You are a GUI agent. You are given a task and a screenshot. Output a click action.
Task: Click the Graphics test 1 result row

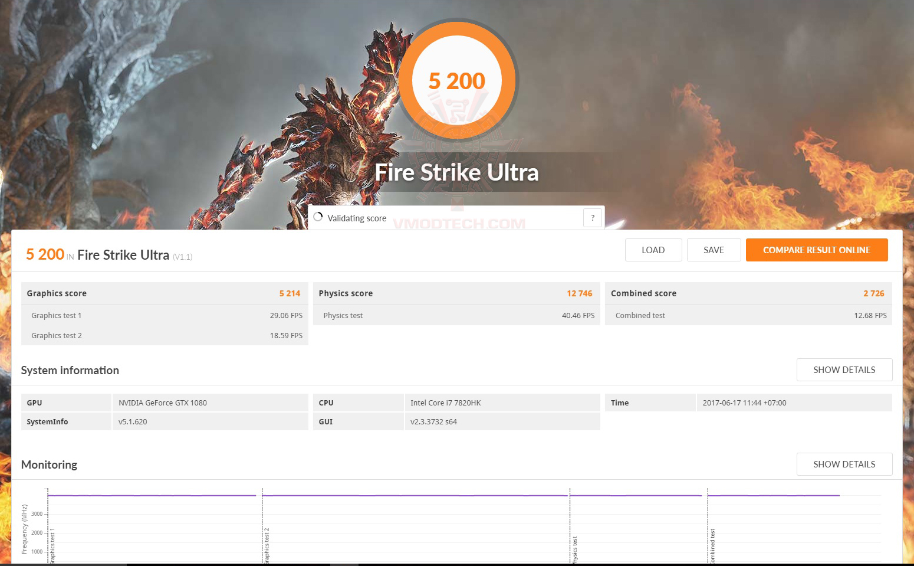coord(164,316)
